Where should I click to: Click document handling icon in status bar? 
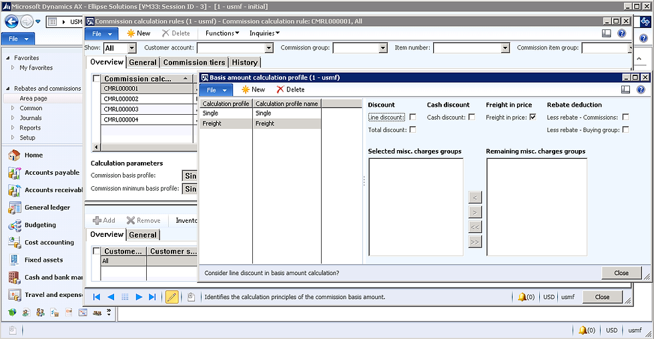191,297
